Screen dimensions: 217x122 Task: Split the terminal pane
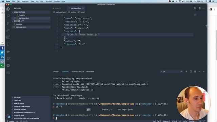click(x=191, y=72)
